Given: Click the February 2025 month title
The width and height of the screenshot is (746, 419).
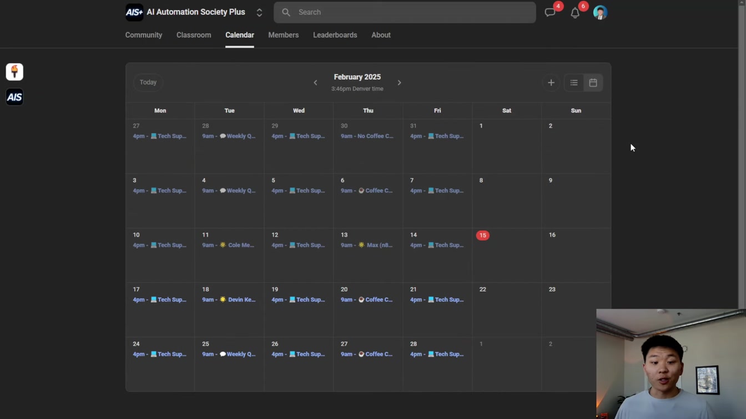Looking at the screenshot, I should tap(357, 77).
